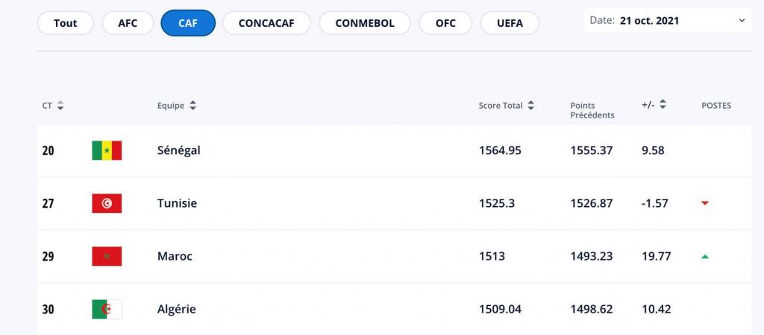Sort teams using Equipe sort arrows
The height and width of the screenshot is (335, 764).
(x=192, y=106)
